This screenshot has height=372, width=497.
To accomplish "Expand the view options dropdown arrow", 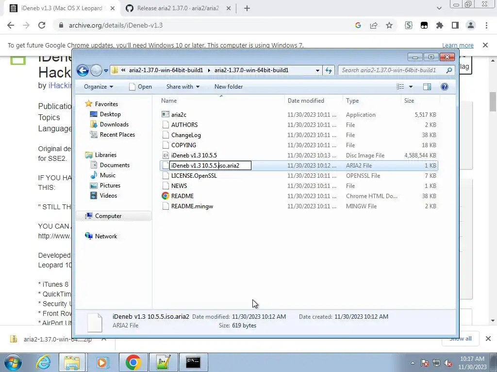I will click(411, 87).
